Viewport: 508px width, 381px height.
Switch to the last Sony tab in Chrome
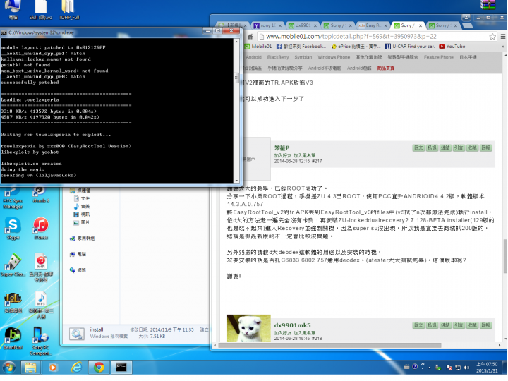point(443,25)
